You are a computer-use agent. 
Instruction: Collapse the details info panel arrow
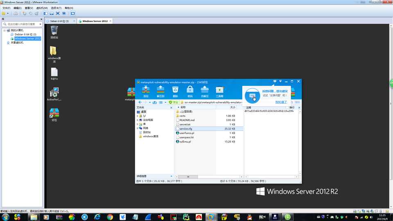coord(172,176)
